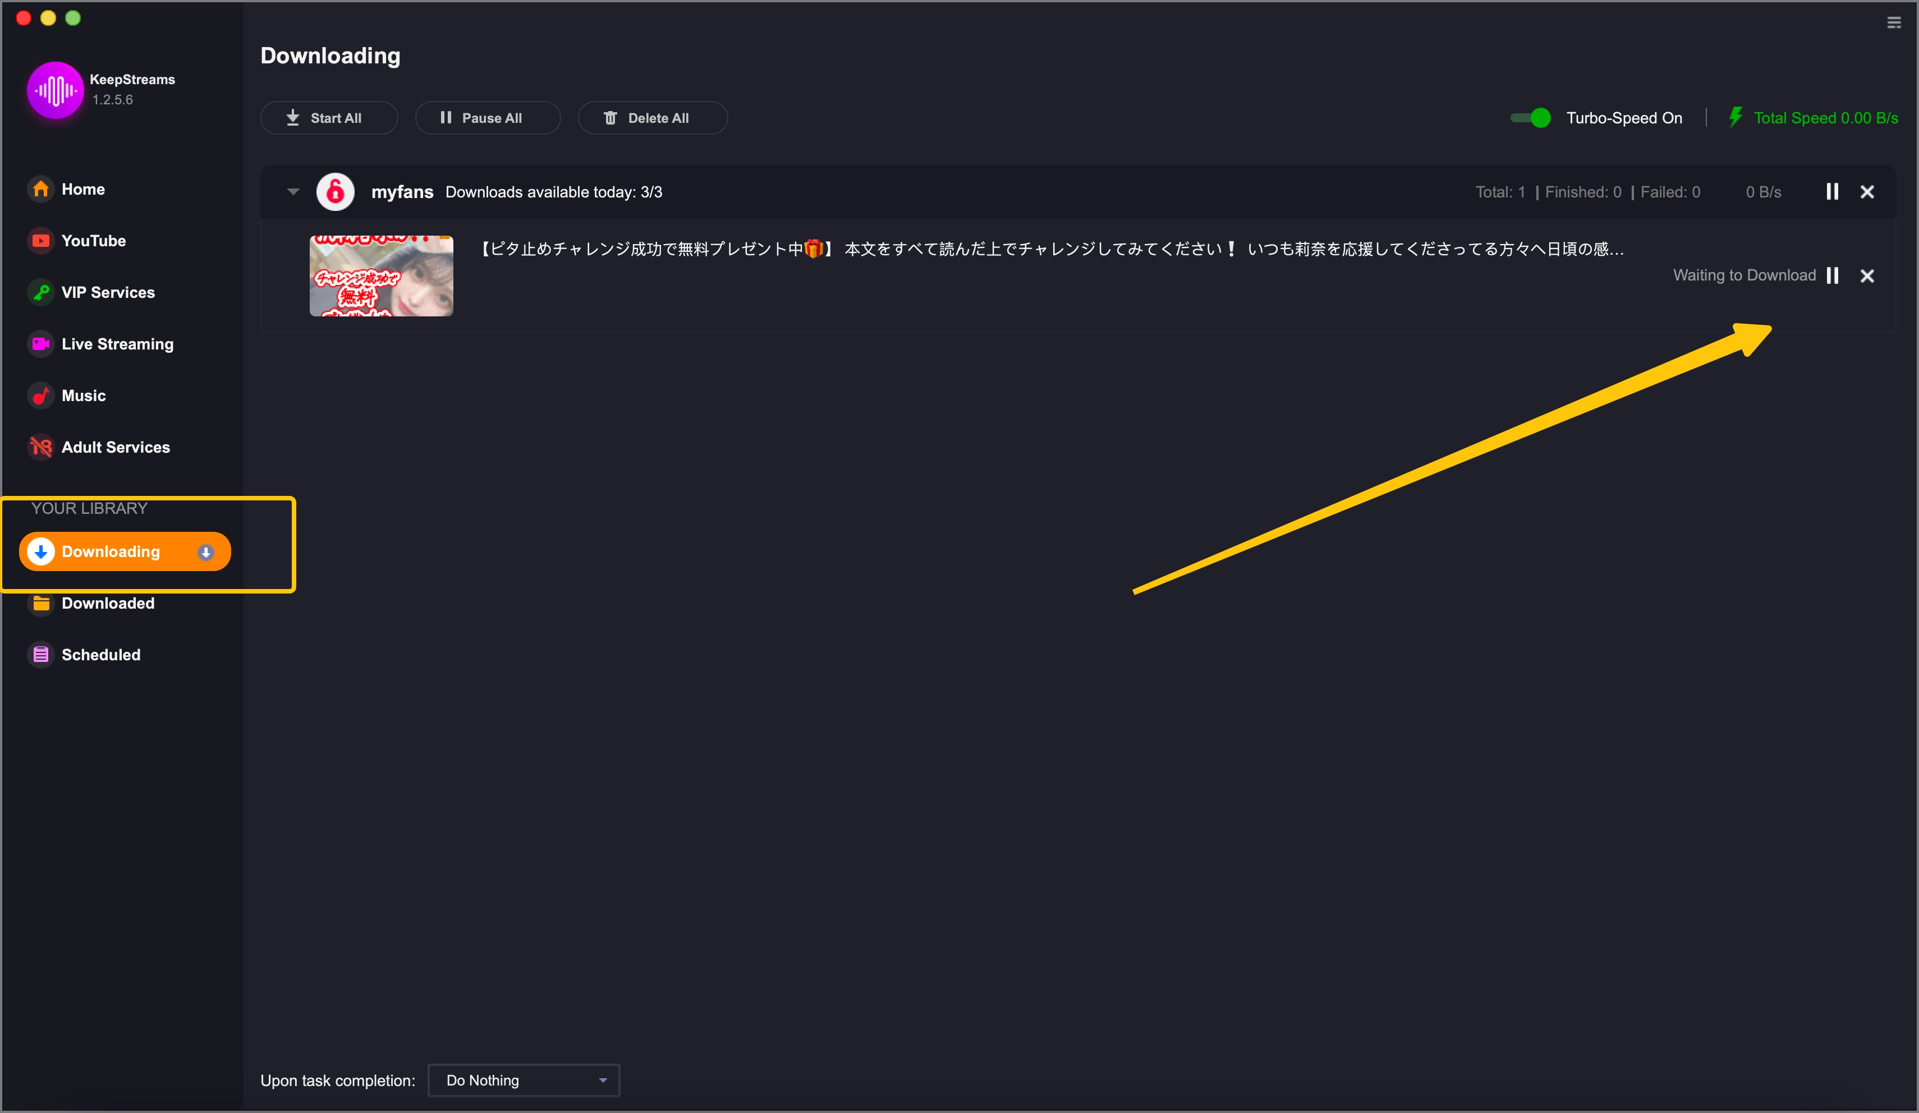The width and height of the screenshot is (1919, 1113).
Task: Remove the myfans group with X icon
Action: tap(1866, 192)
